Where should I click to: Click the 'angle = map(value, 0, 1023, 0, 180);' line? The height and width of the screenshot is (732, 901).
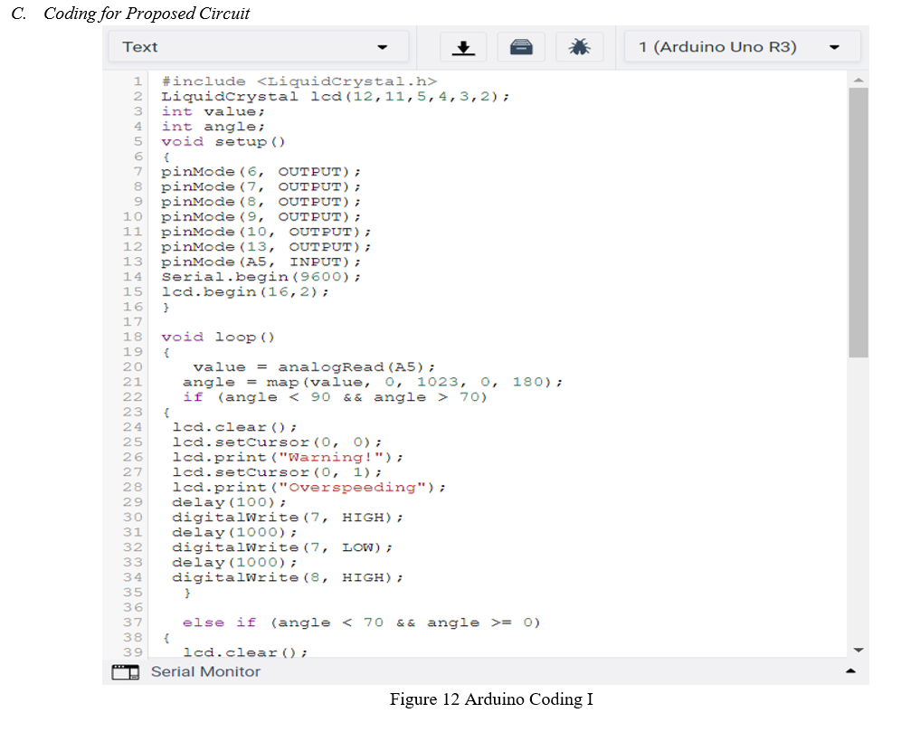(x=373, y=382)
